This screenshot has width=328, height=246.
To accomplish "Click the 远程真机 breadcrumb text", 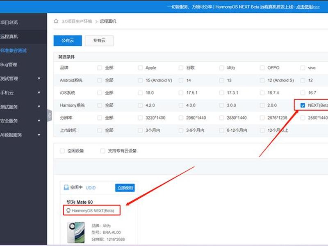I will [x=108, y=21].
